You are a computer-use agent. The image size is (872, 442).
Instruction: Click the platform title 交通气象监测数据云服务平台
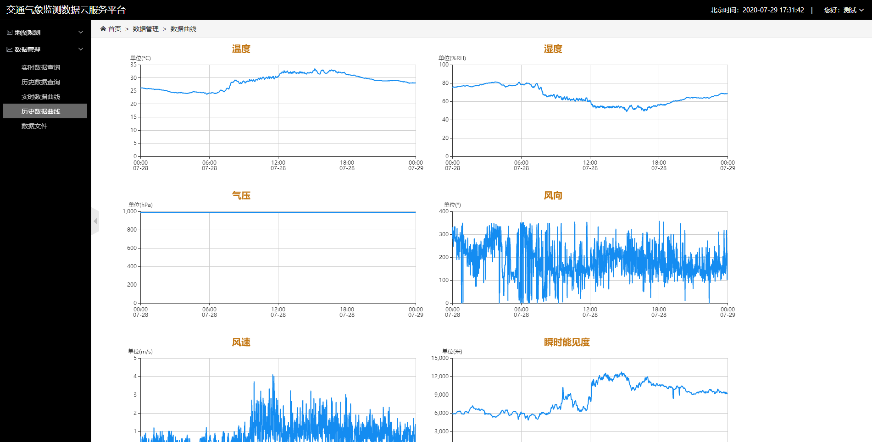[66, 10]
